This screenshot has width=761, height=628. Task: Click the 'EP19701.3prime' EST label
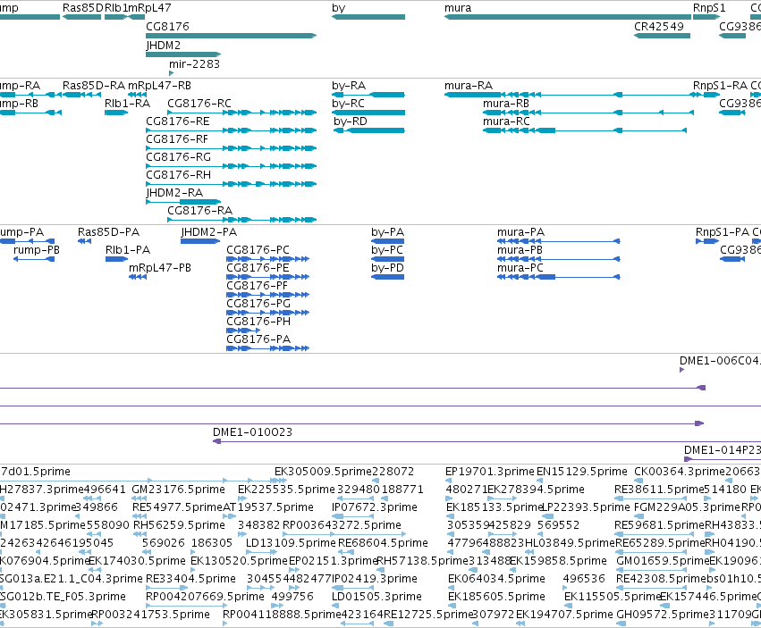(x=490, y=472)
